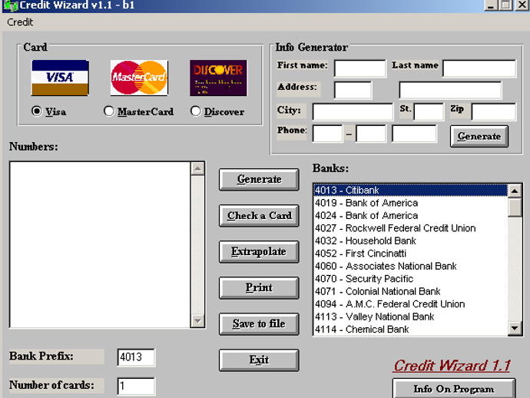The height and width of the screenshot is (398, 530).
Task: Open Info On Program button
Action: pos(454,389)
